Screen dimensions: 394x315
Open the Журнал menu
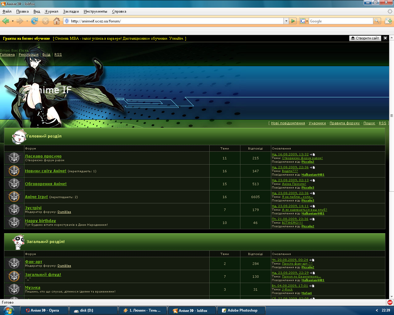[x=51, y=11]
